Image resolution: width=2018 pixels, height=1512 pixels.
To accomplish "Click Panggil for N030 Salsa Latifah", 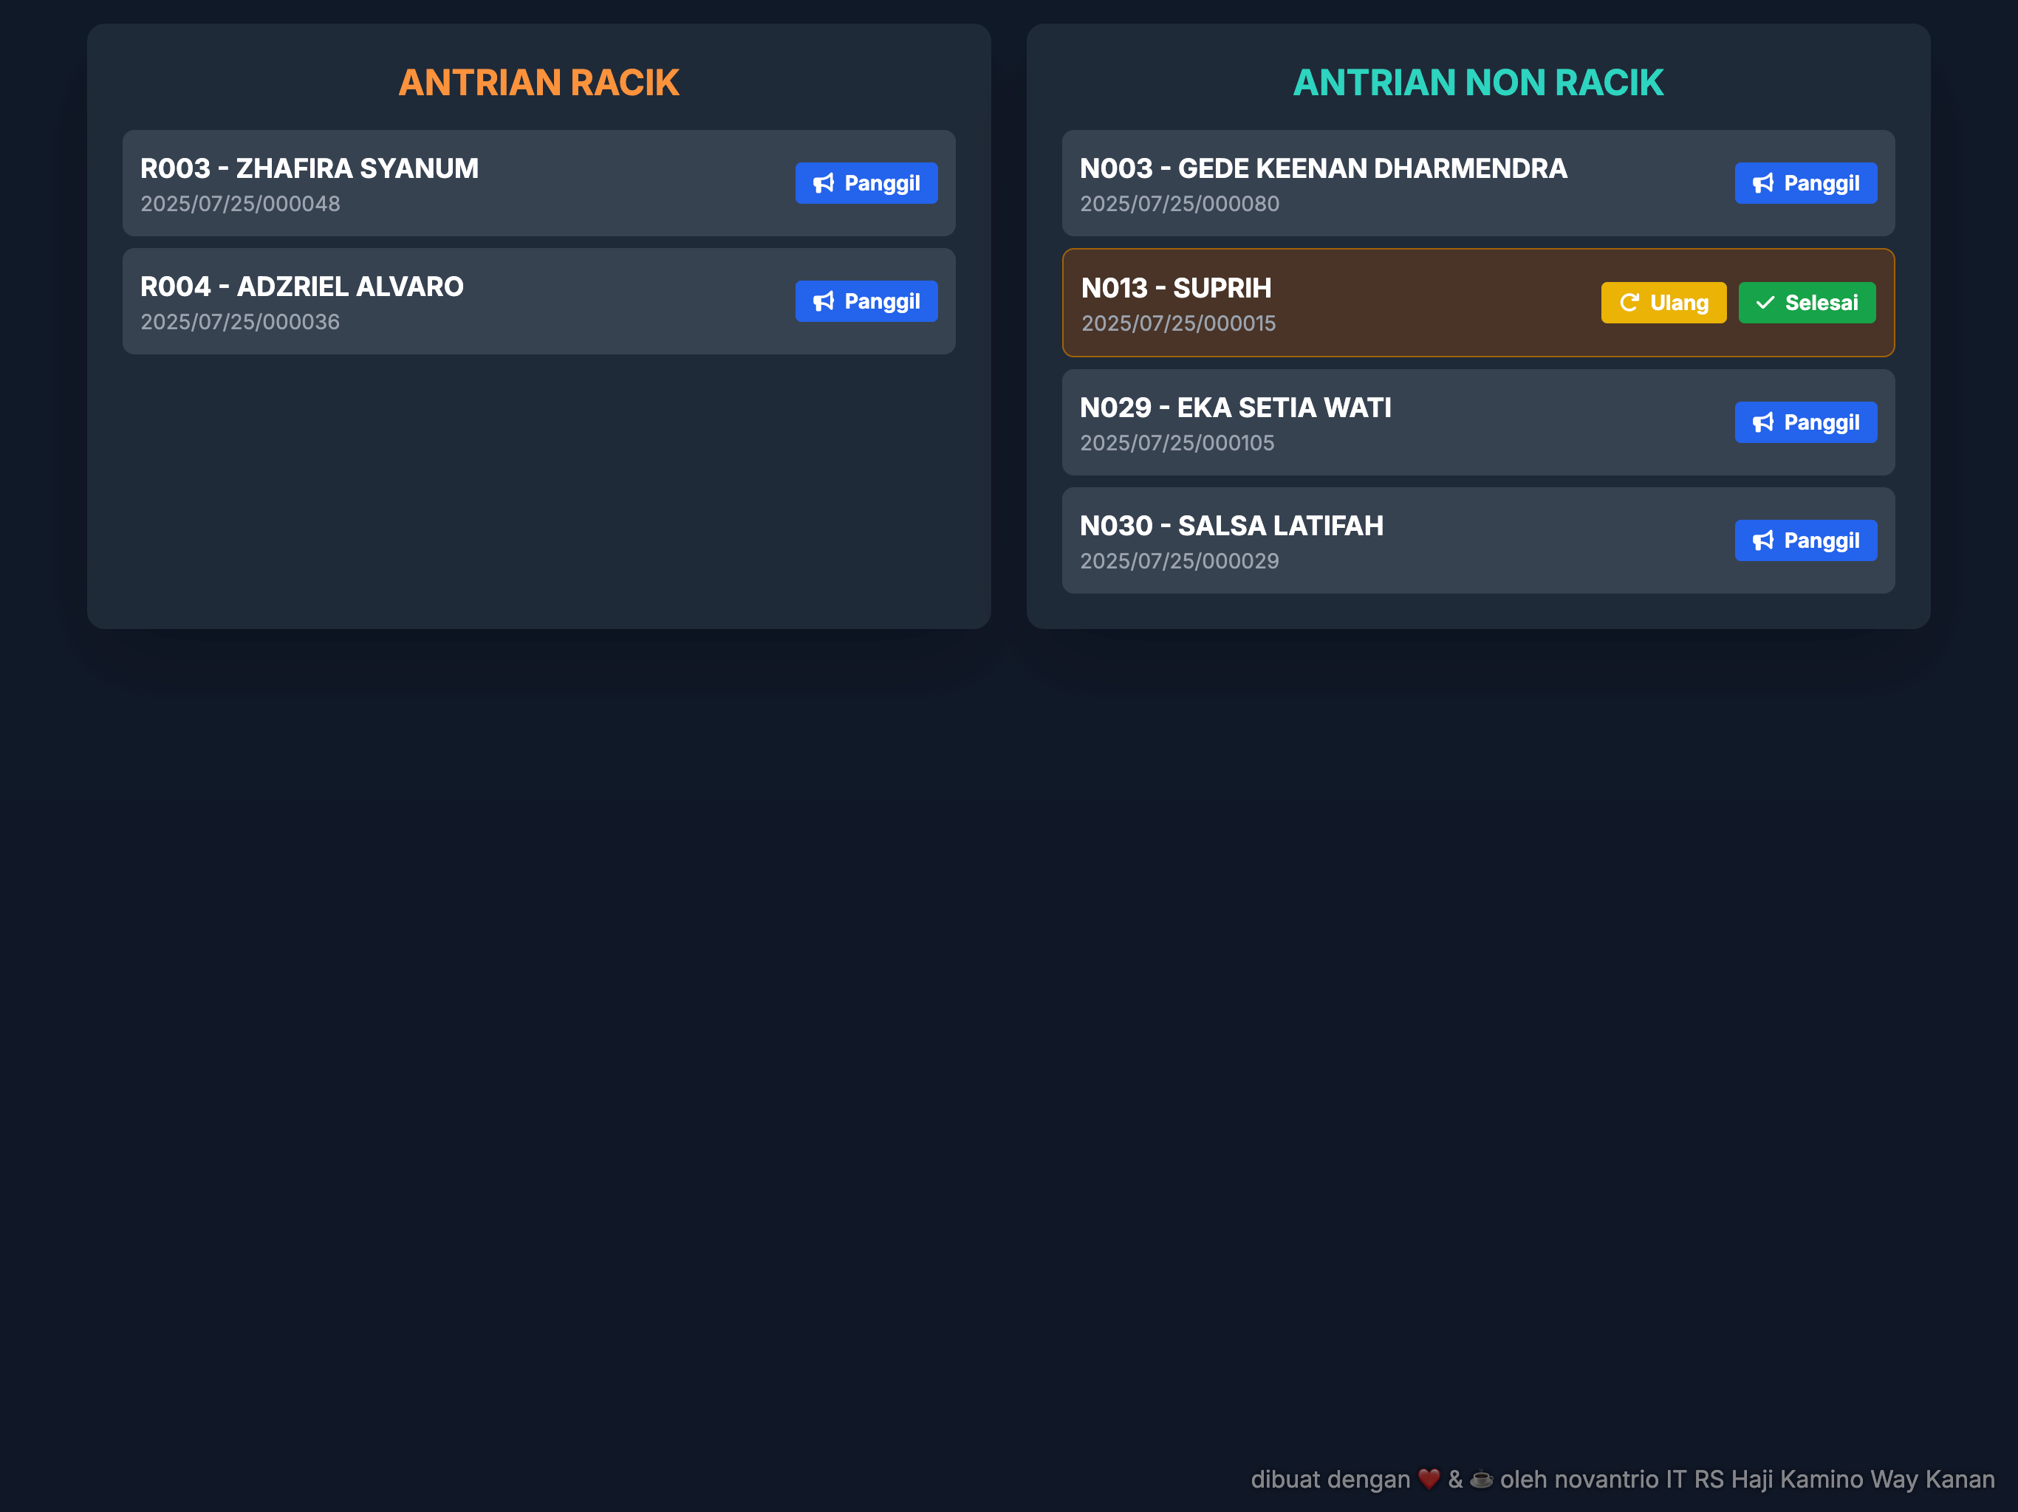I will [x=1805, y=540].
